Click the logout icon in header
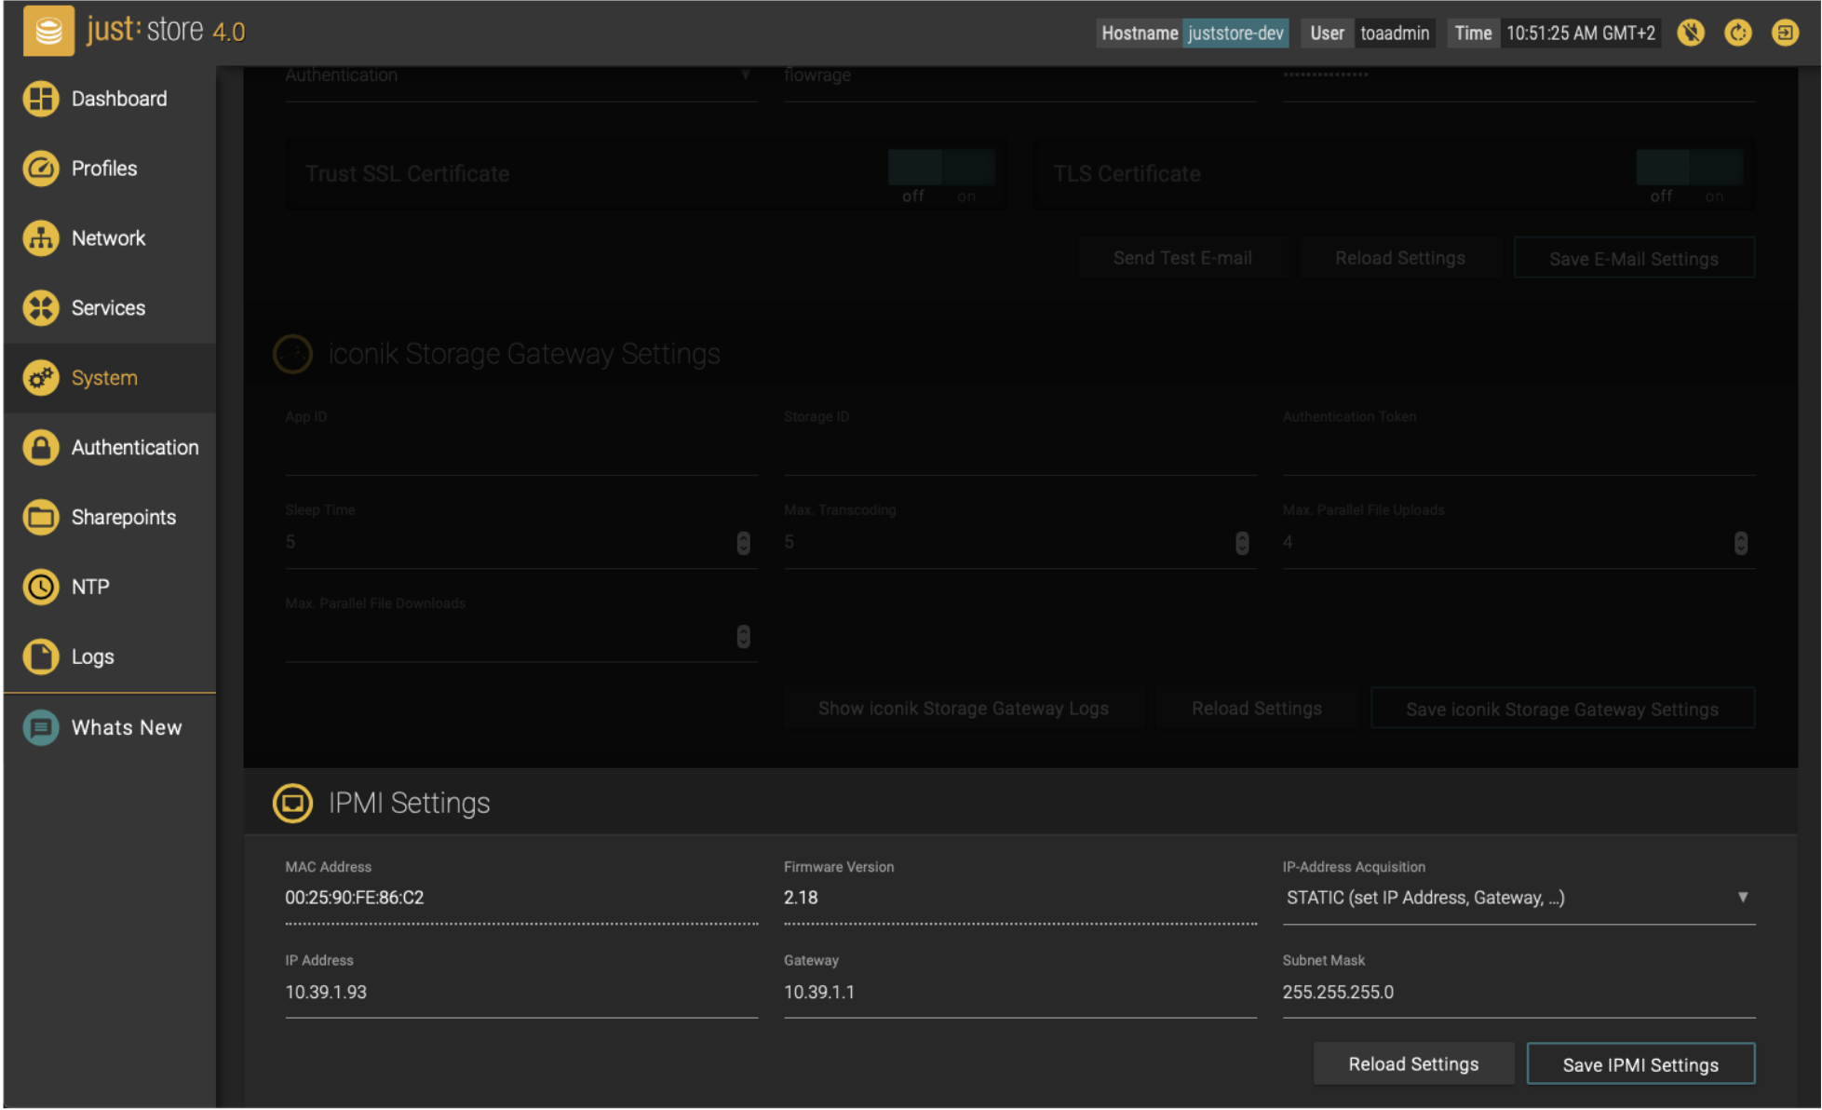This screenshot has height=1110, width=1822. [1785, 33]
